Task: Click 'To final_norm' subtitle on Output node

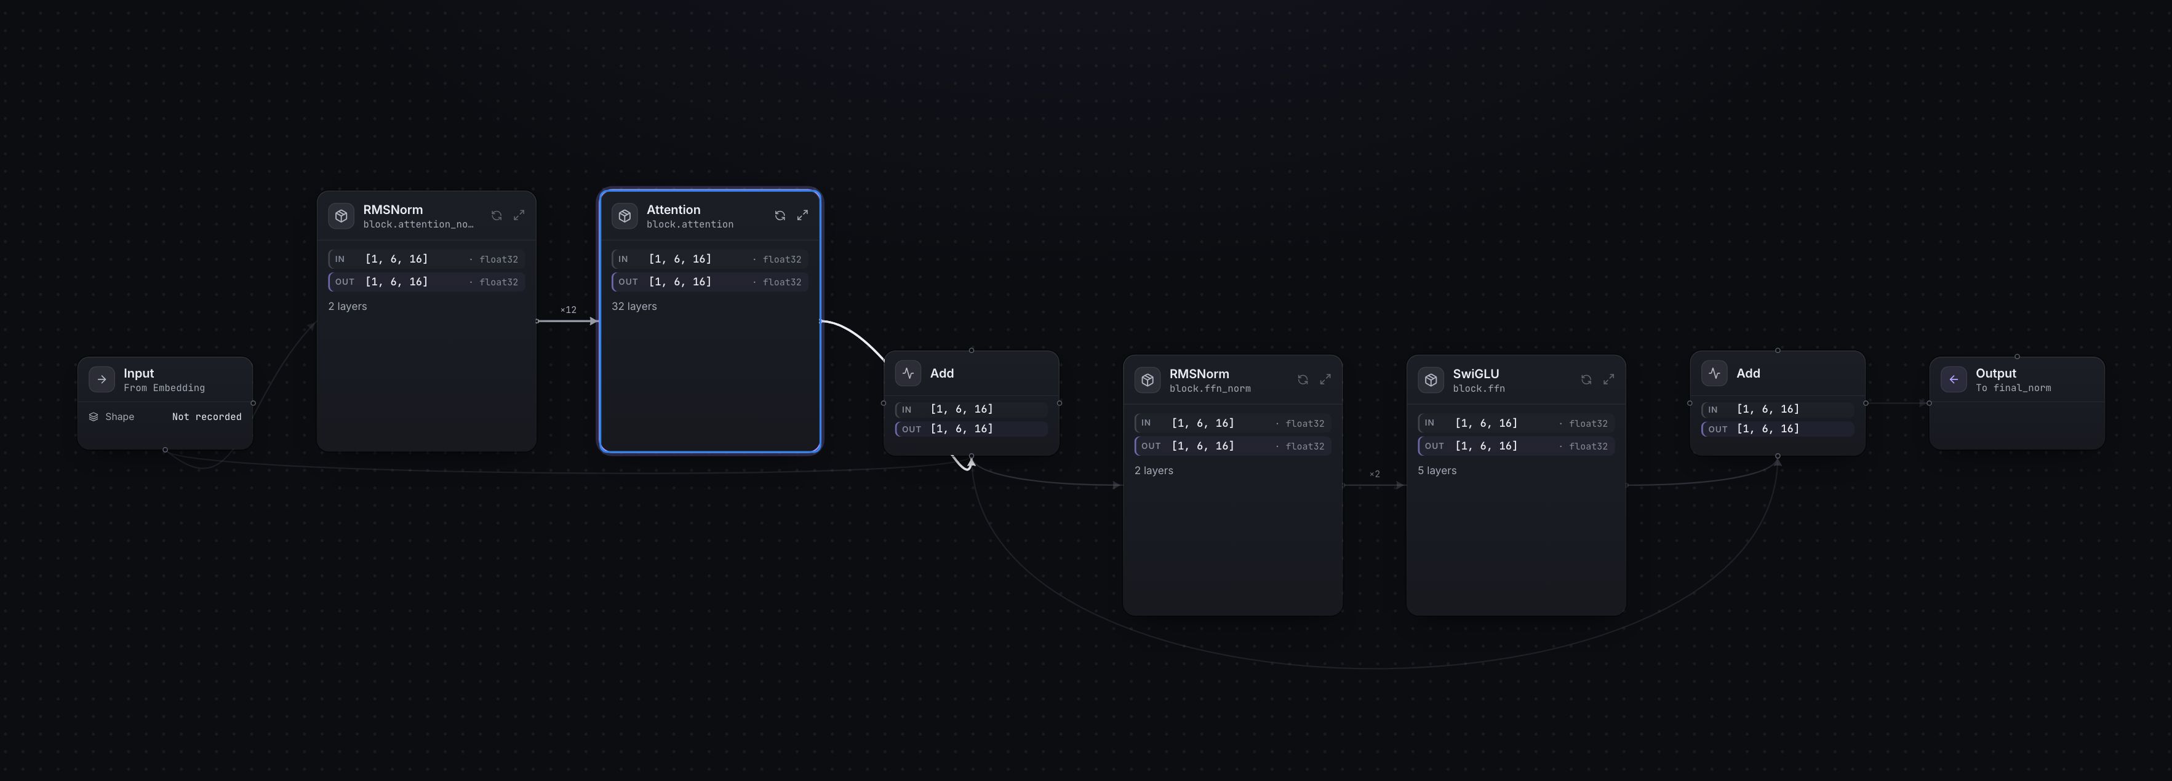Action: (2013, 389)
